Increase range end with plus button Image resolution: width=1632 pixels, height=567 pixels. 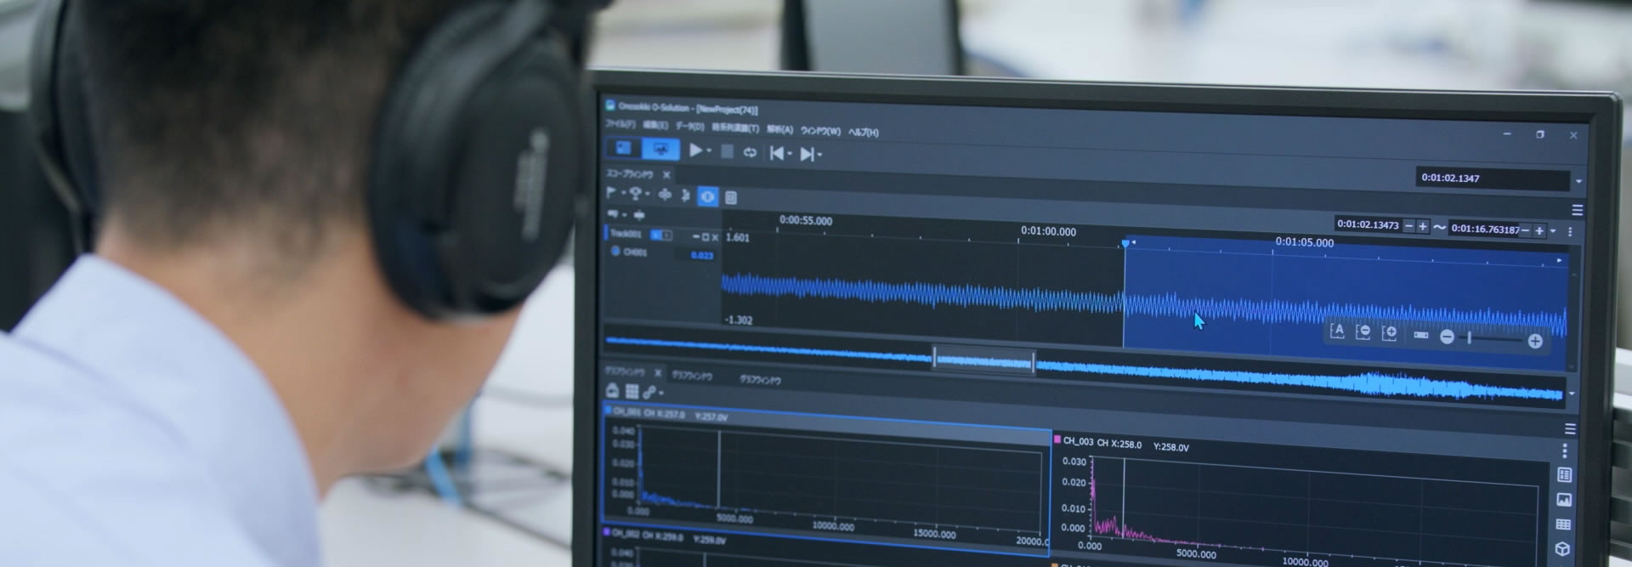pos(1539,230)
